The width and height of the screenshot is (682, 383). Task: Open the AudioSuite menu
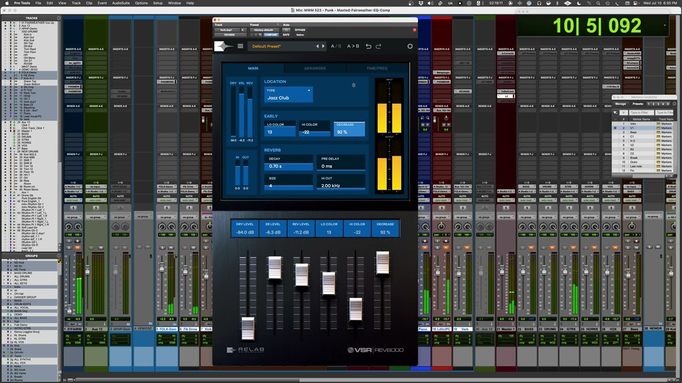pos(121,3)
